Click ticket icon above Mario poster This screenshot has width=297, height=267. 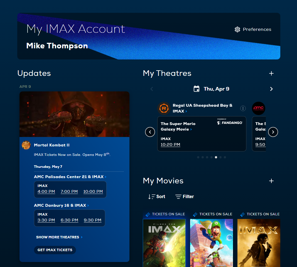pyautogui.click(x=195, y=214)
